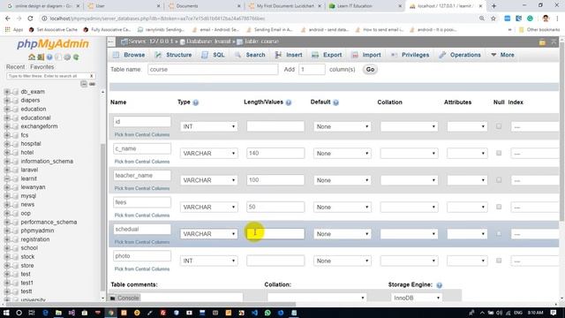Open the More menu tab
Image resolution: width=565 pixels, height=318 pixels.
[502, 55]
